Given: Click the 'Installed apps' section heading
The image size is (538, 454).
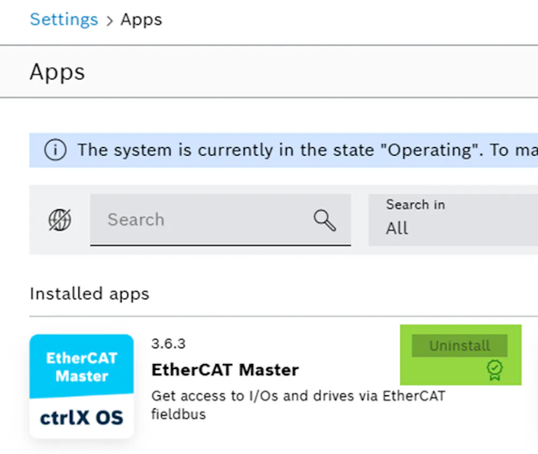Looking at the screenshot, I should click(x=89, y=294).
